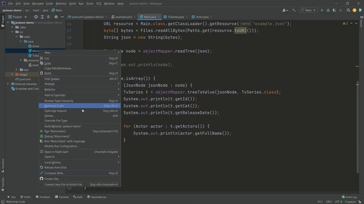Collapse the src folder
The width and height of the screenshot is (364, 204).
click(x=13, y=32)
